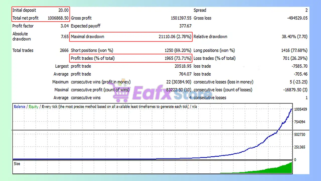The width and height of the screenshot is (321, 181).
Task: Click the Profit trades (% of total) label
Action: pos(93,58)
